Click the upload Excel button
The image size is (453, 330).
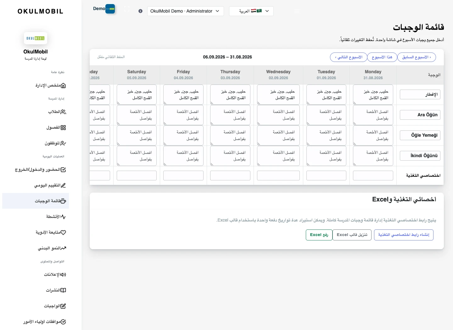319,235
